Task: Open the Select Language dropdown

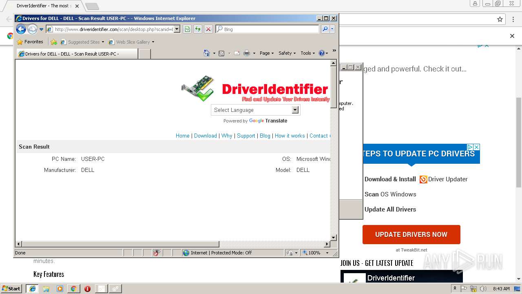Action: coord(256,110)
